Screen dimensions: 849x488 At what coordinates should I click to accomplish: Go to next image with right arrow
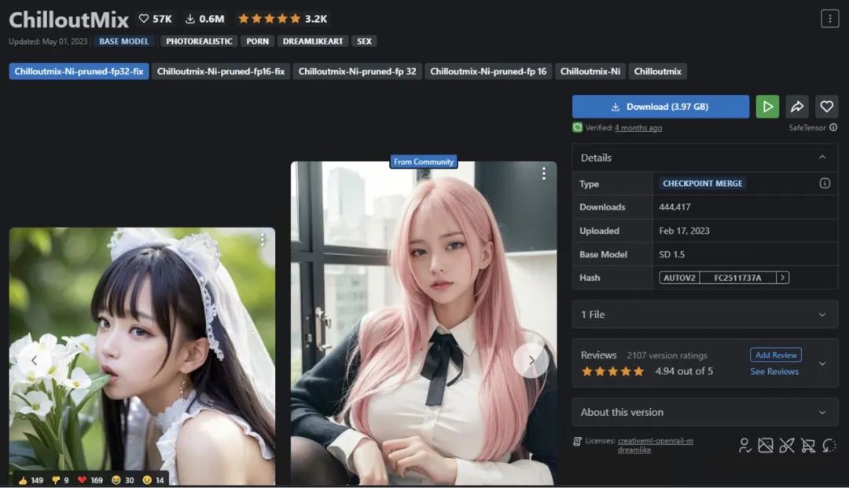[531, 360]
